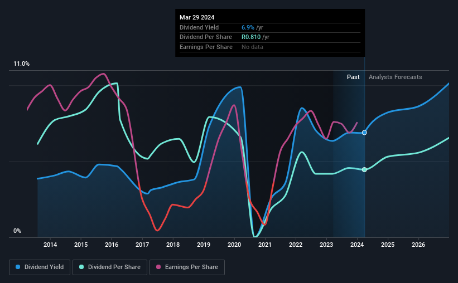Click the Dividend Per Share tooltip row label
The height and width of the screenshot is (283, 458).
click(206, 37)
